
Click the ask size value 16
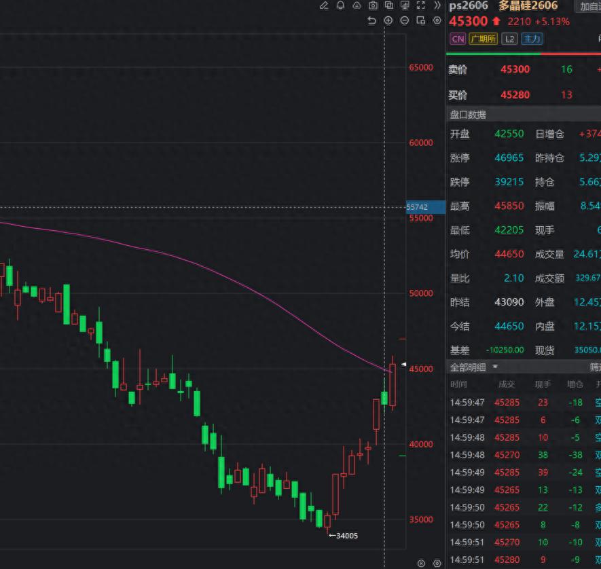(566, 69)
